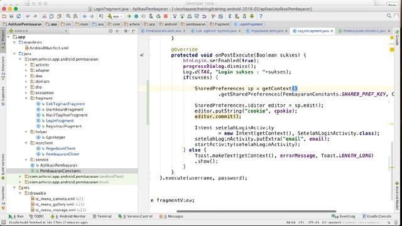Open the Android project view dropdown

38,31
